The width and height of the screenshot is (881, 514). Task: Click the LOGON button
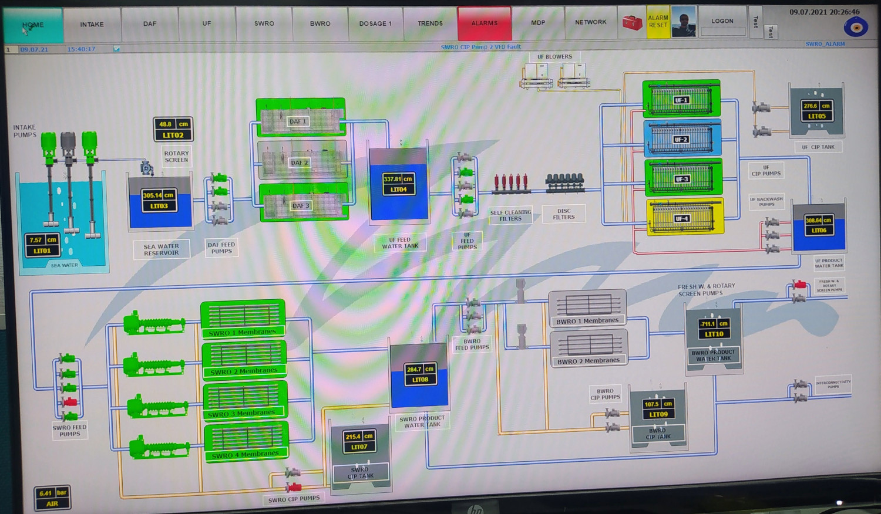click(722, 21)
